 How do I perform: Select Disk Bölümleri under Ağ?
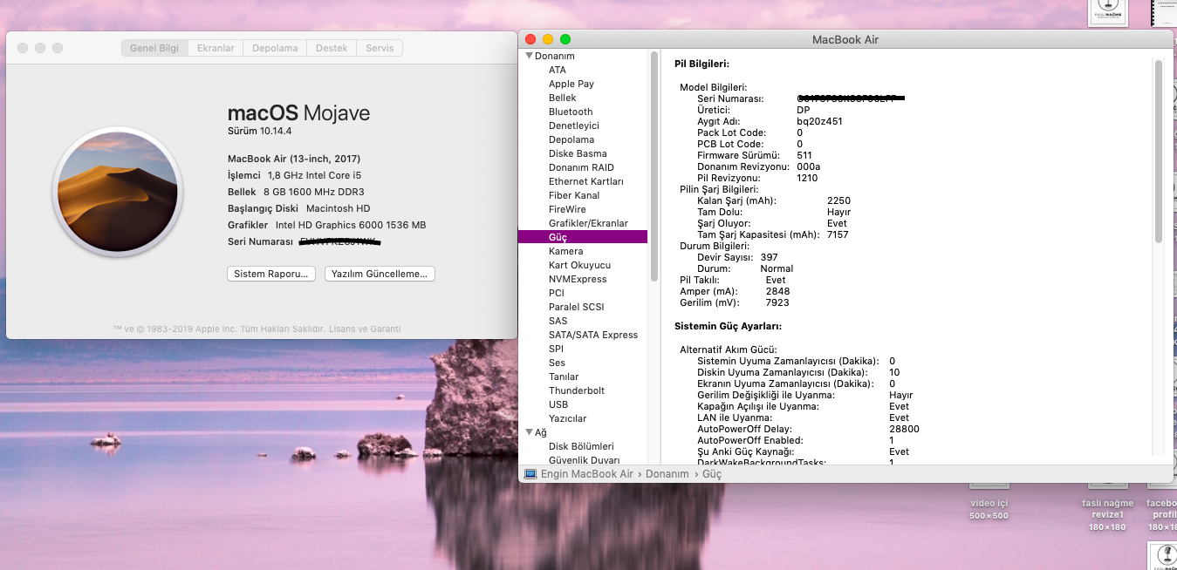click(x=581, y=446)
